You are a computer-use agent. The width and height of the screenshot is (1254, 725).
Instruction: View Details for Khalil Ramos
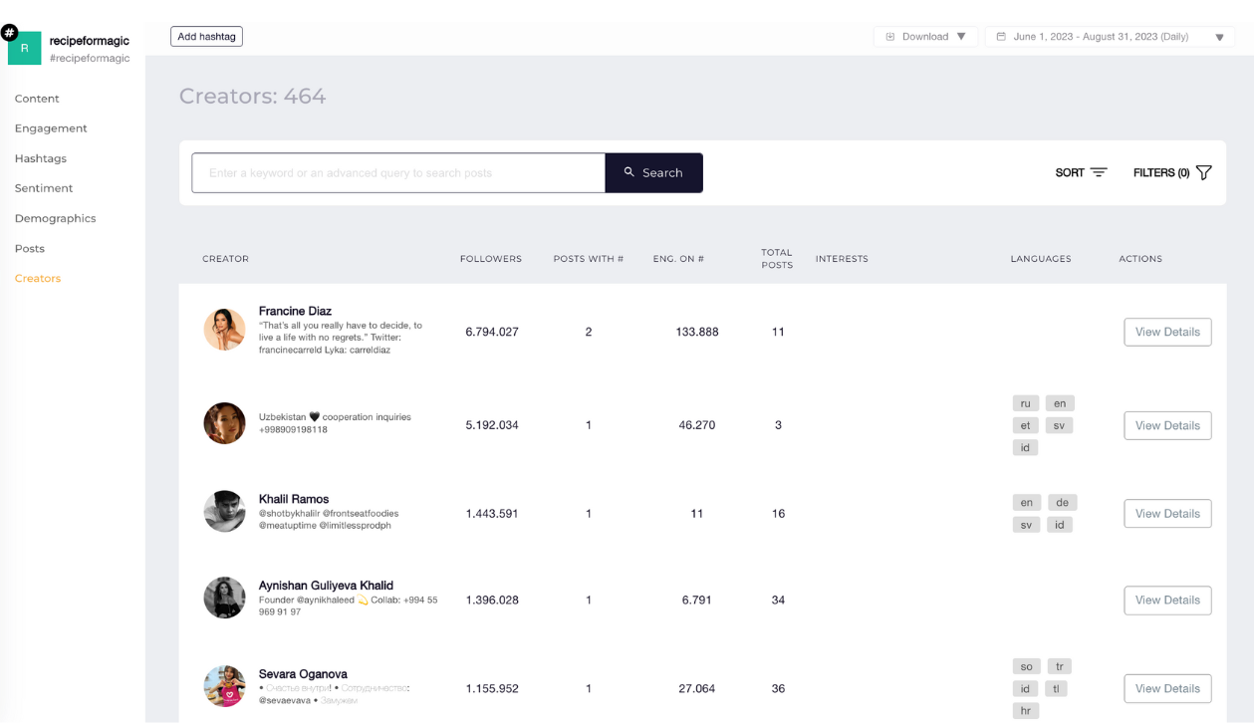coord(1167,513)
